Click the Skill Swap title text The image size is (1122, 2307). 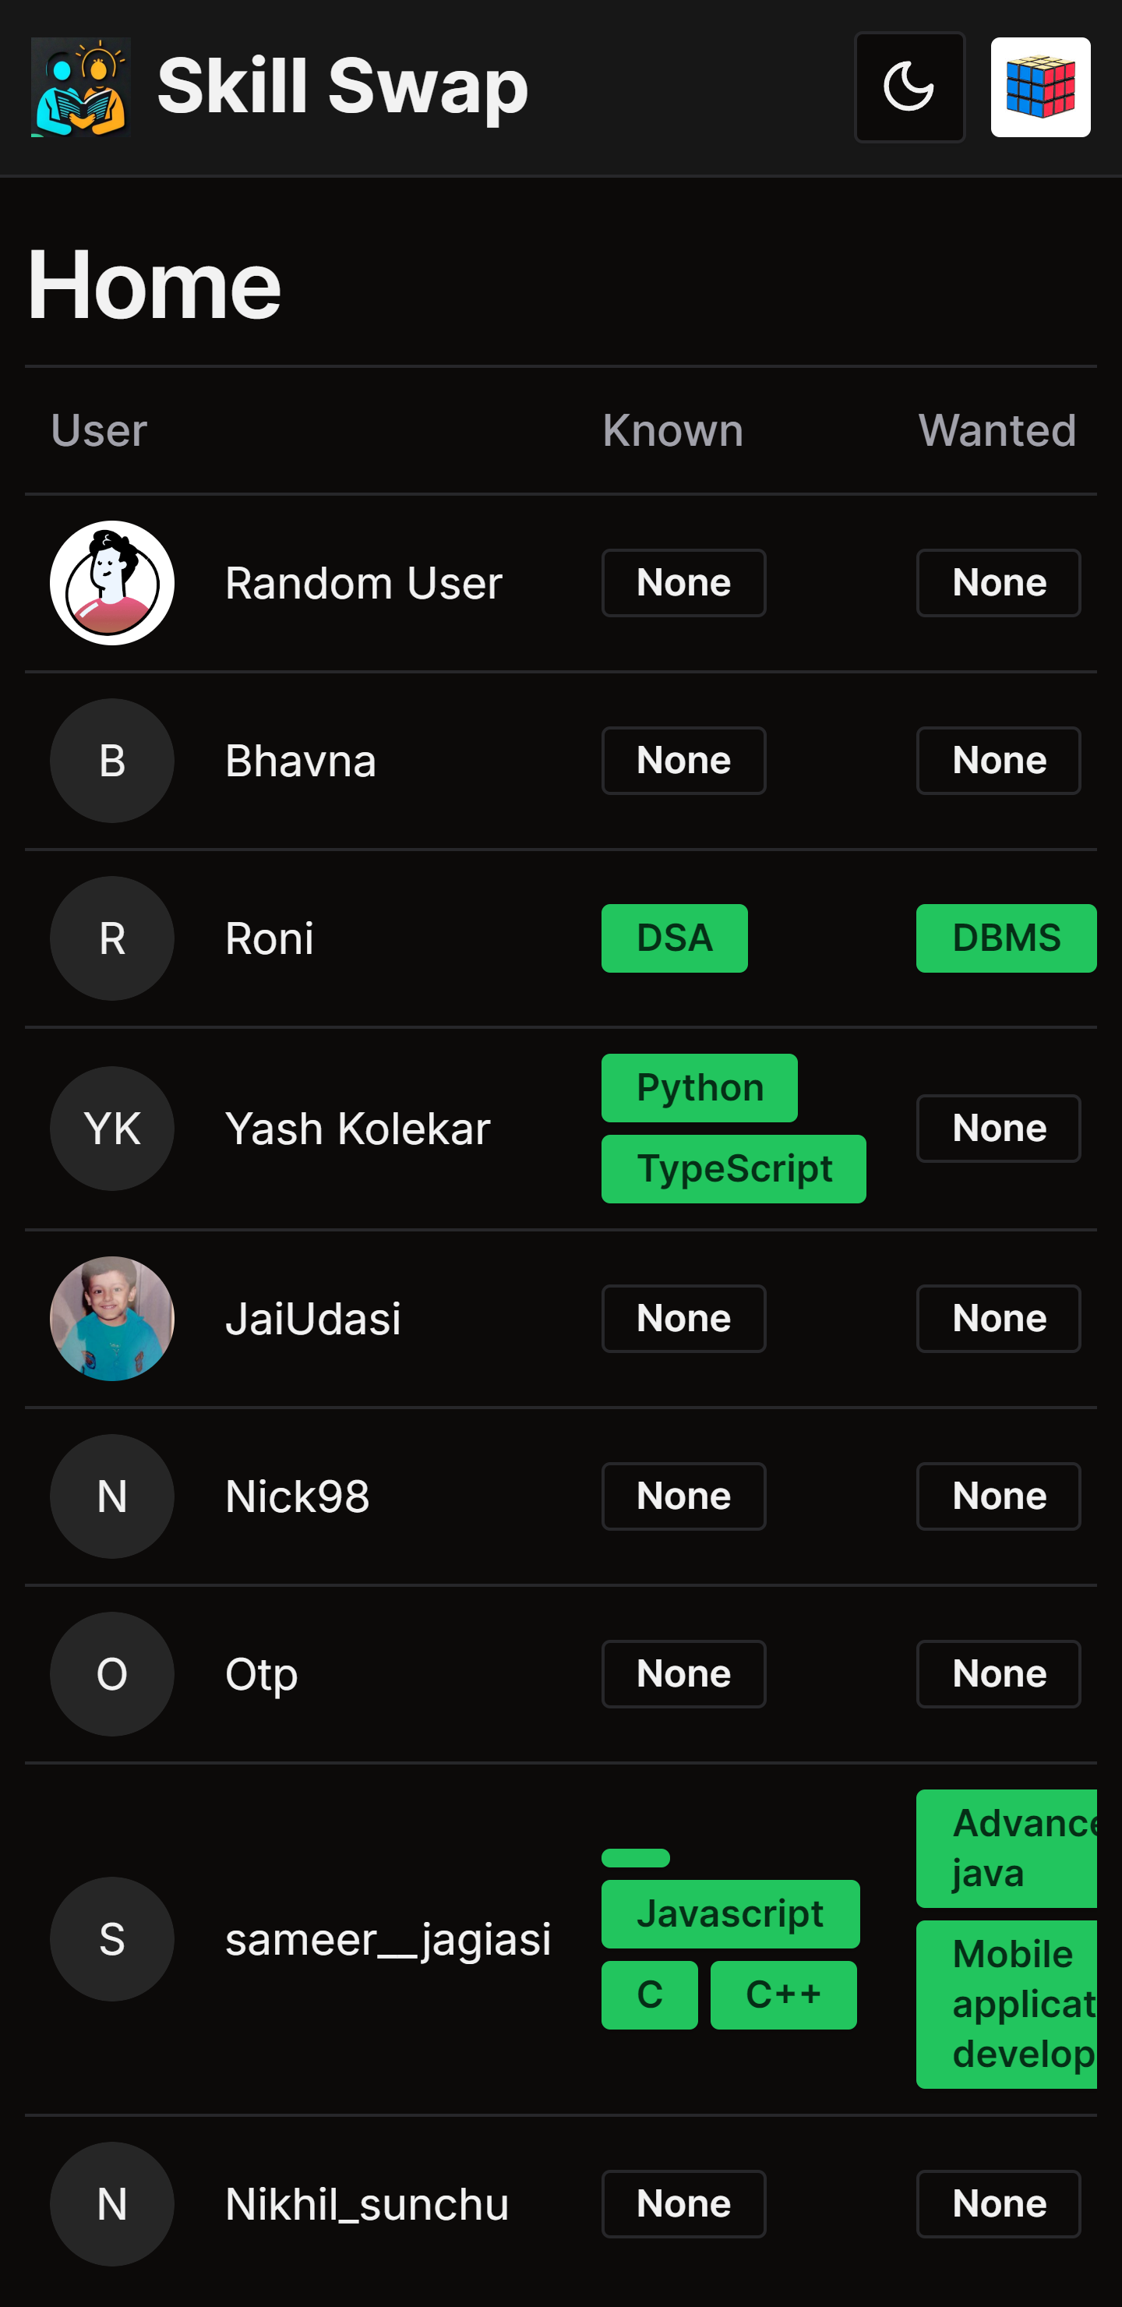click(342, 87)
